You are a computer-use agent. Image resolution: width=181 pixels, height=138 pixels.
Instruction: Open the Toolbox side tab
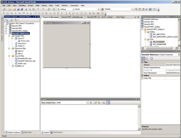click(x=2, y=36)
